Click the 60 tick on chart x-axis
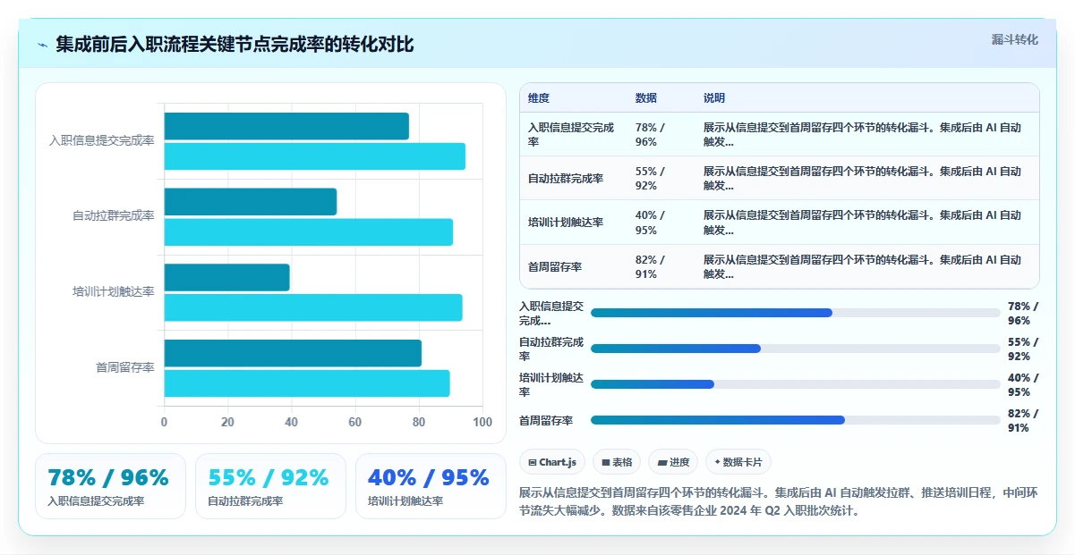Viewport: 1075px width, 555px height. [354, 422]
